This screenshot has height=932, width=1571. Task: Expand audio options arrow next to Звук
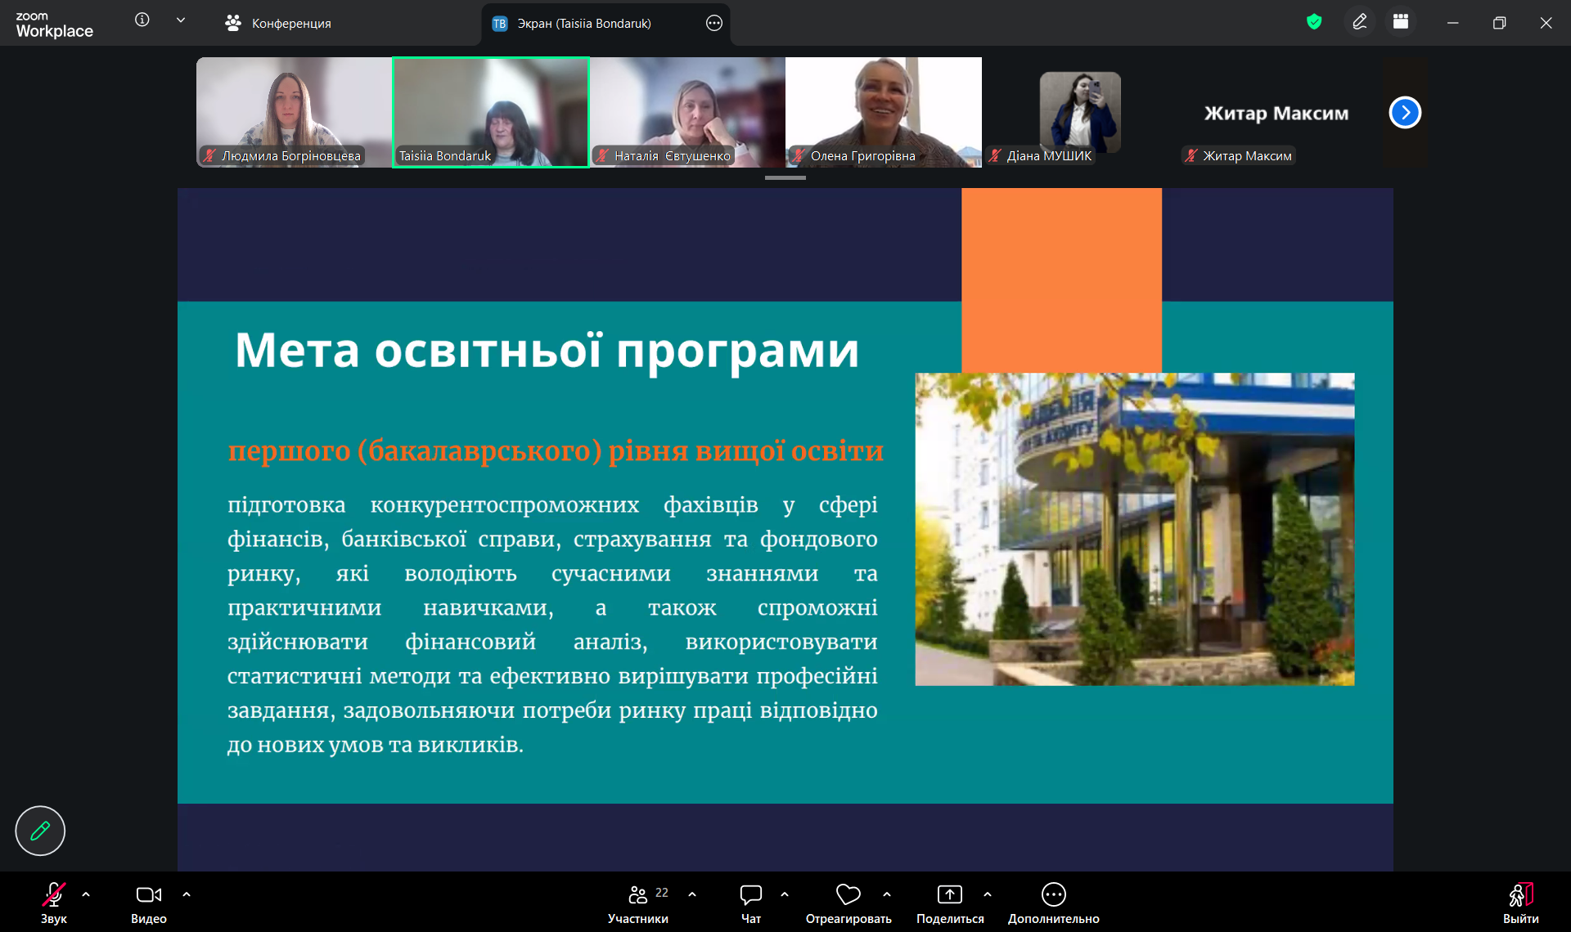[x=86, y=894]
